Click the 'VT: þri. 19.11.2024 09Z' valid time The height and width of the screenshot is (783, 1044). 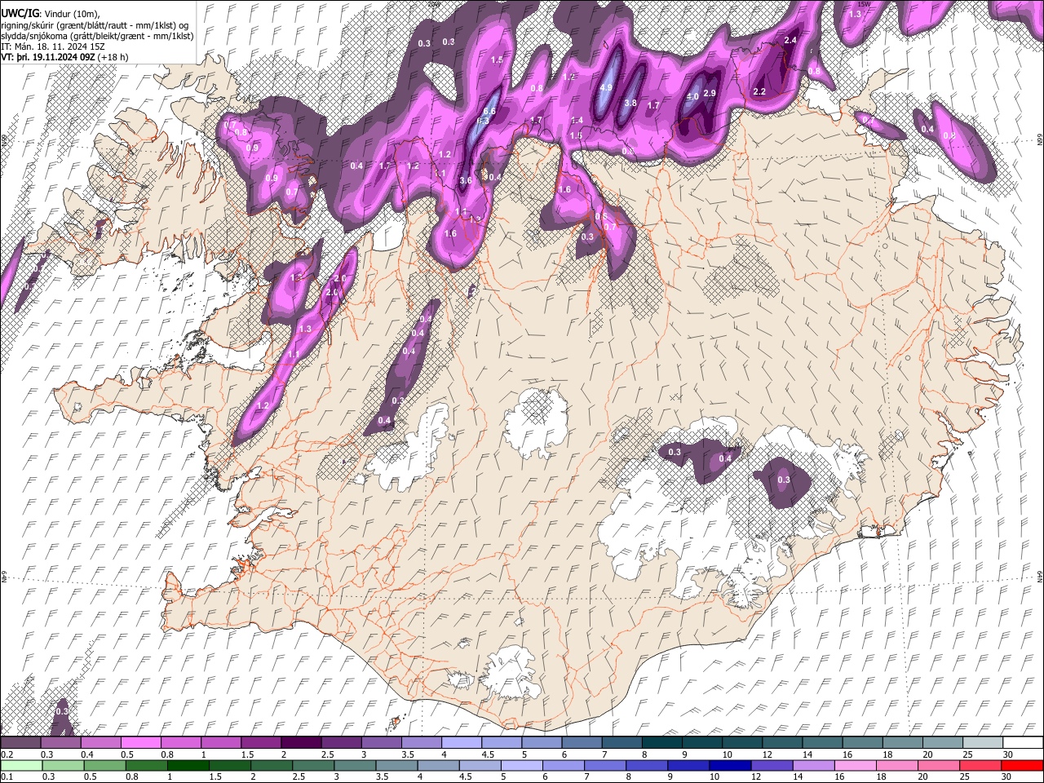pyautogui.click(x=47, y=57)
